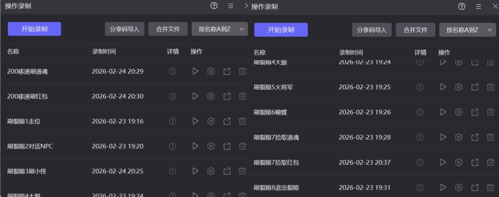Open help icon in left window title bar
The width and height of the screenshot is (499, 197).
[x=214, y=6]
